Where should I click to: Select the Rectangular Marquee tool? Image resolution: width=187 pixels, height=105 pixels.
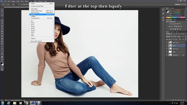click(x=2, y=13)
